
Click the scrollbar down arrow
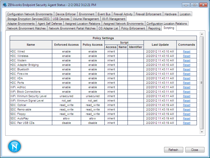pyautogui.click(x=202, y=132)
